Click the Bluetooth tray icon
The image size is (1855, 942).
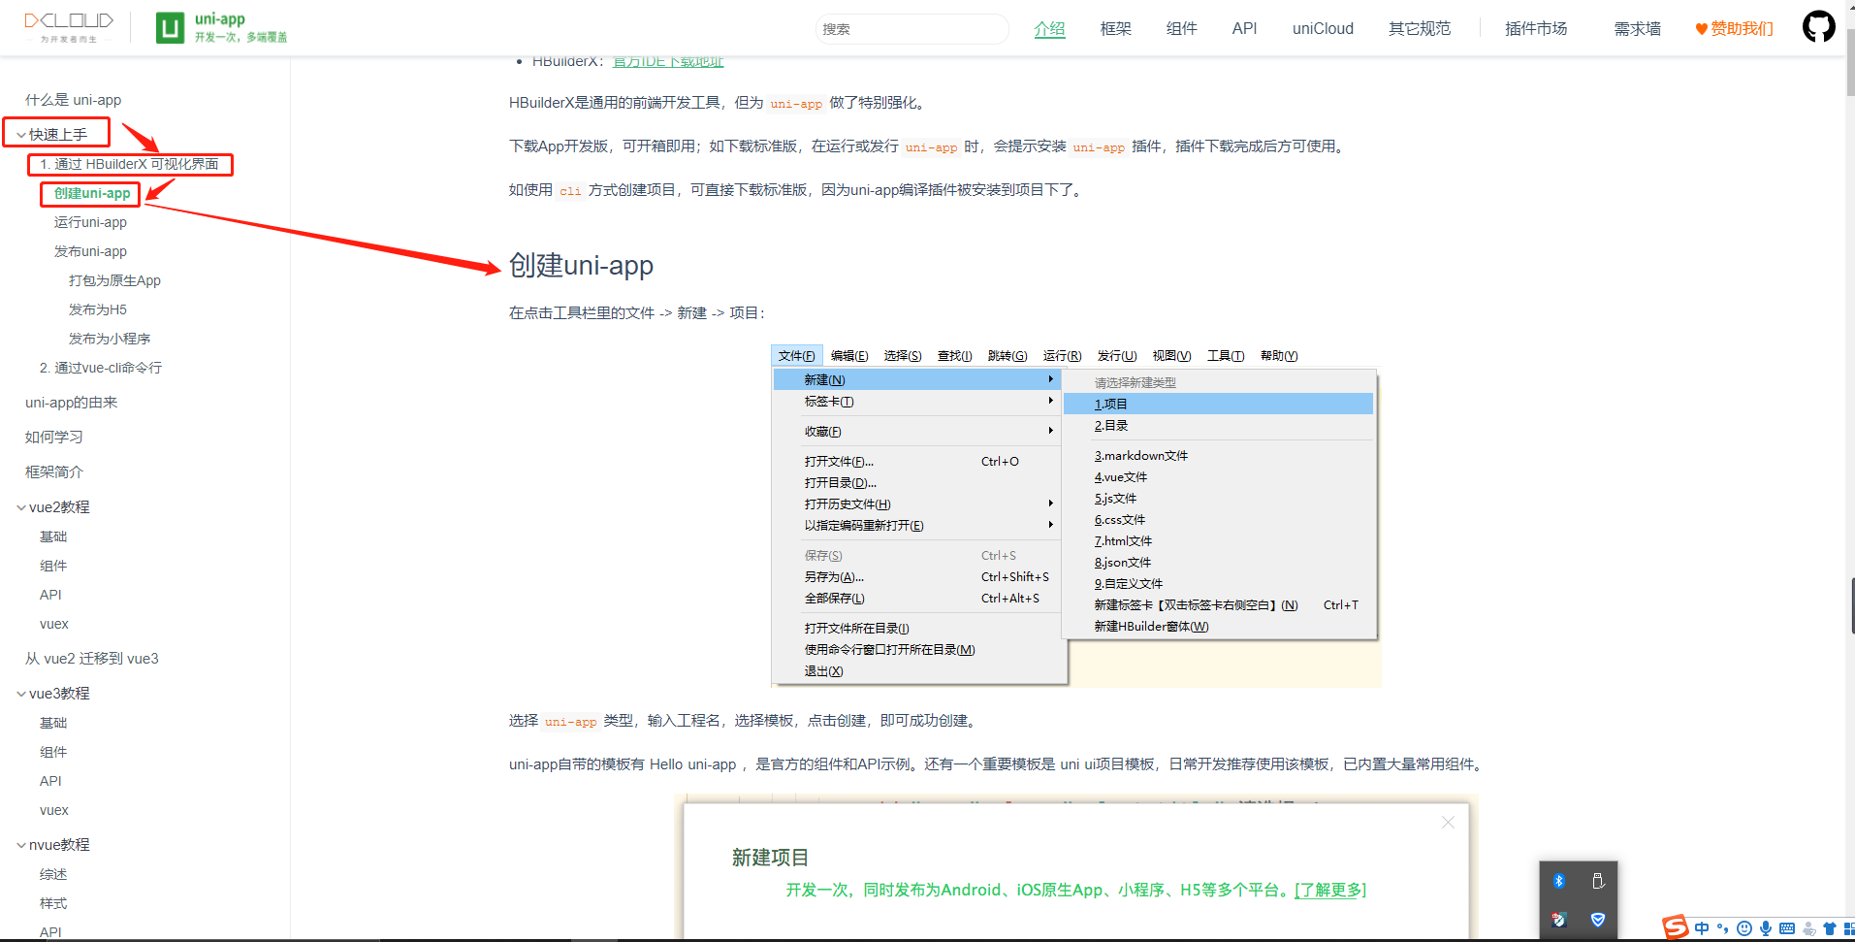point(1558,881)
